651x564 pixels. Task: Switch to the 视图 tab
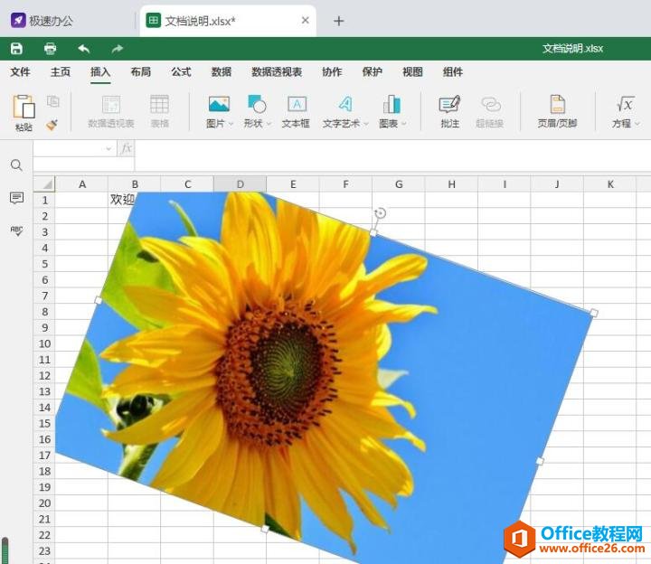(x=412, y=71)
